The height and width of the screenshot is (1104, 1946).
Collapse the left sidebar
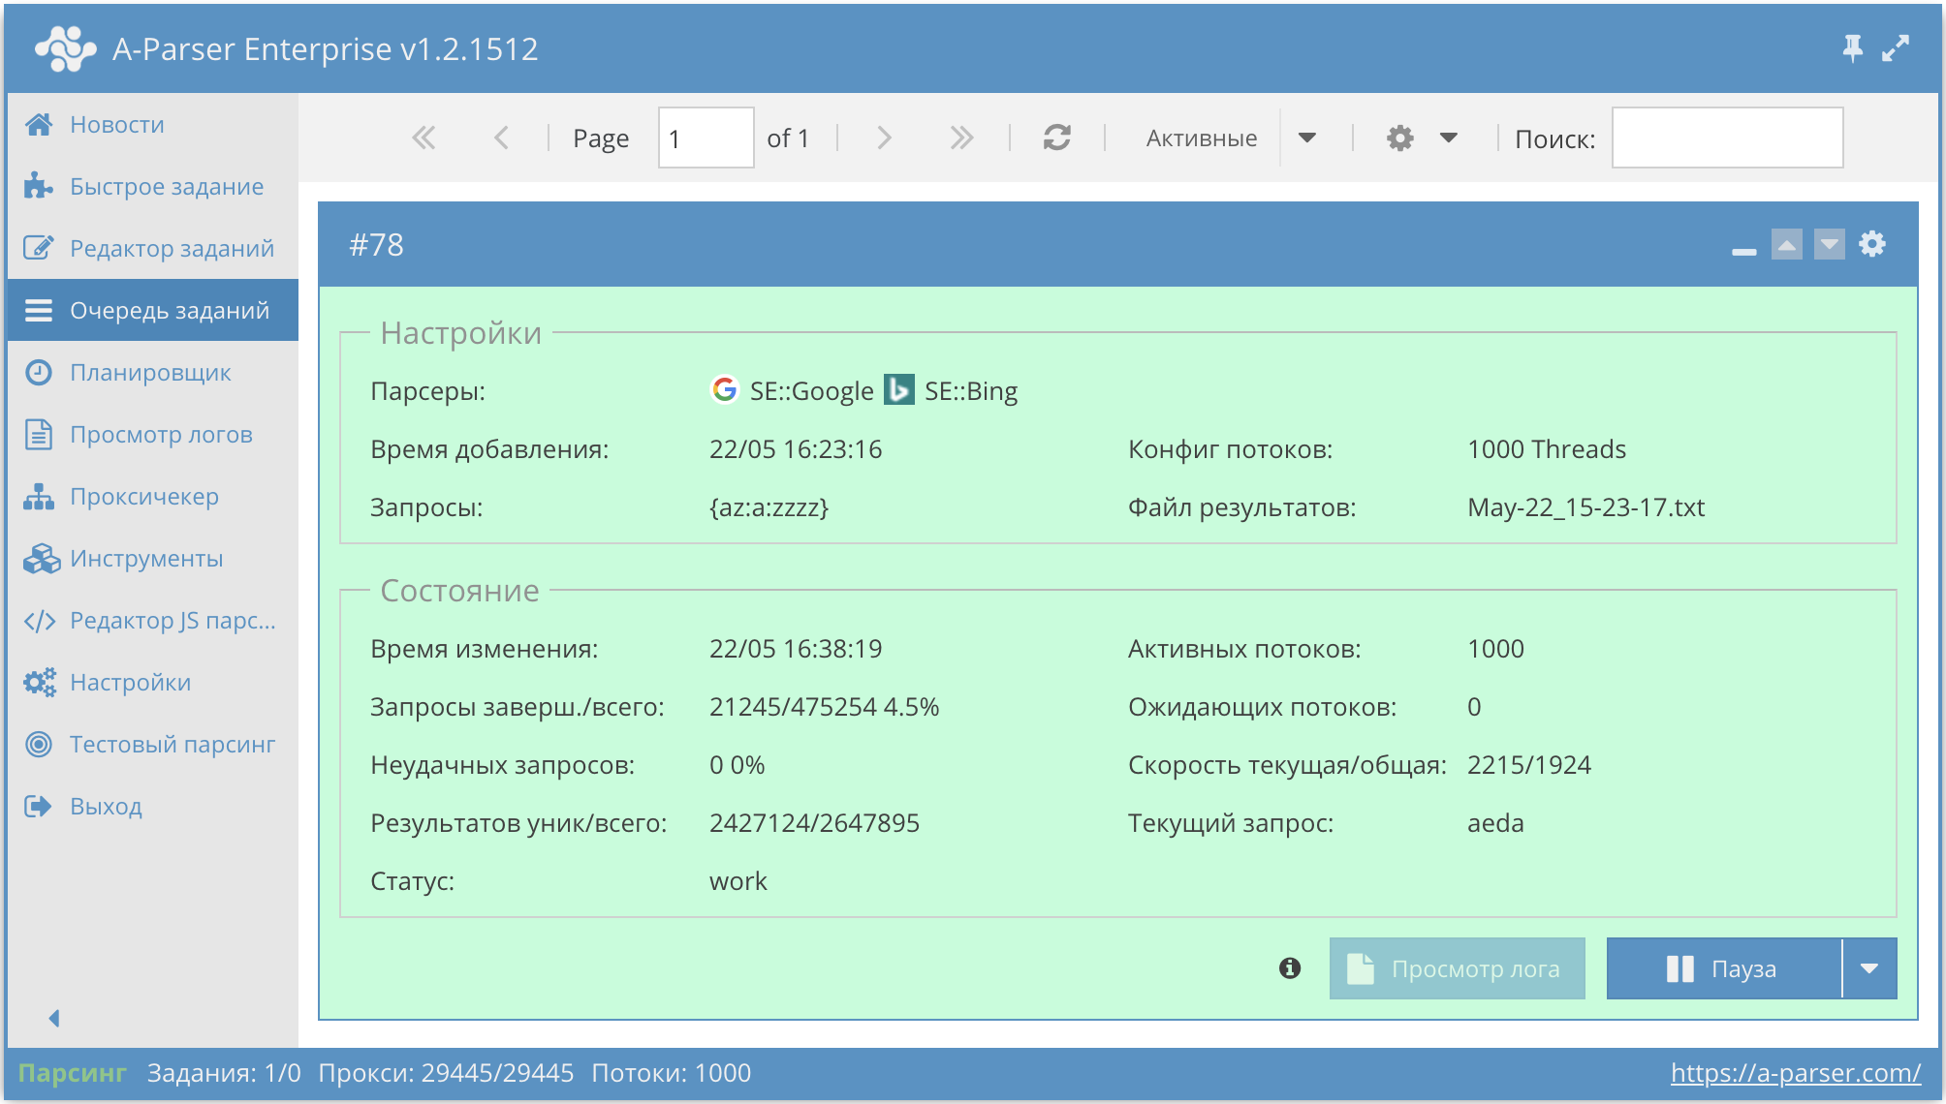pyautogui.click(x=55, y=1018)
